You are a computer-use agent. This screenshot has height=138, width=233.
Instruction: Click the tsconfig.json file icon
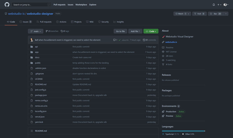click(32, 111)
